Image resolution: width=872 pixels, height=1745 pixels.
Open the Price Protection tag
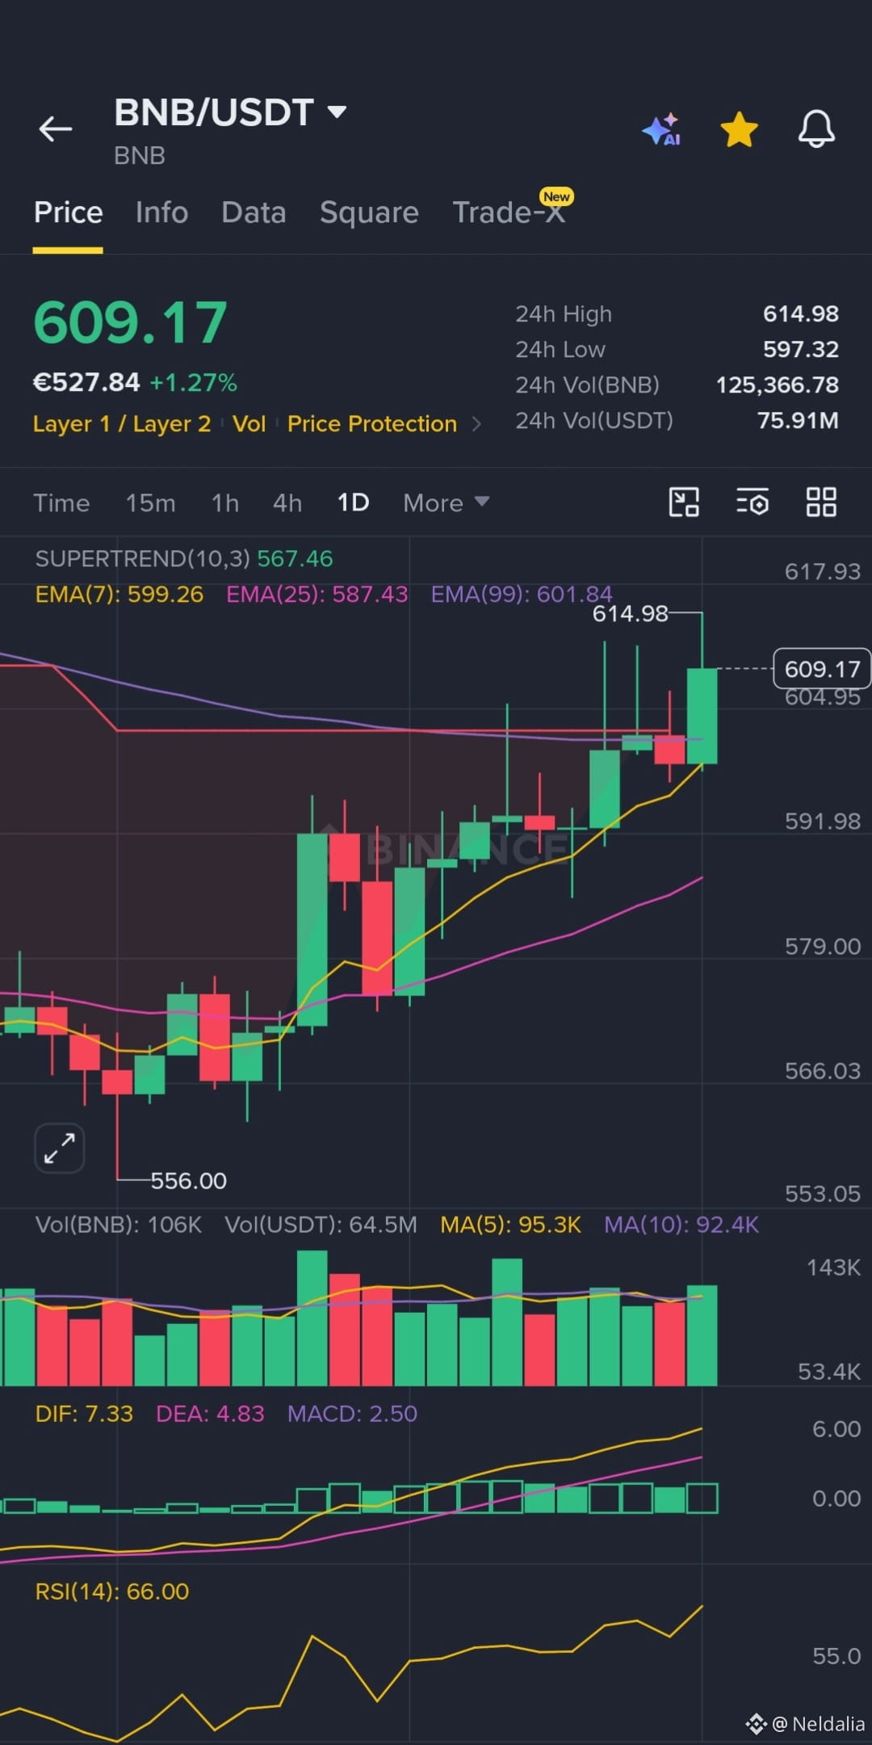372,424
